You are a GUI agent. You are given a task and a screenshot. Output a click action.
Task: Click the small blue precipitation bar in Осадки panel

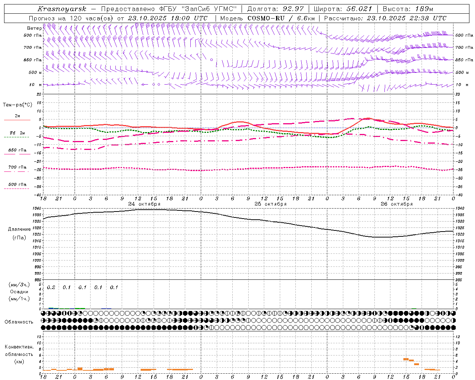pos(51,308)
